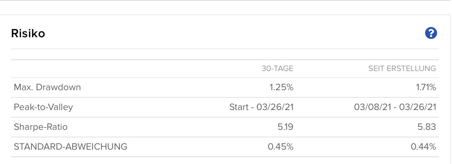452x164 pixels.
Task: Click the blank space right of the Risiko title
Action: [233, 33]
